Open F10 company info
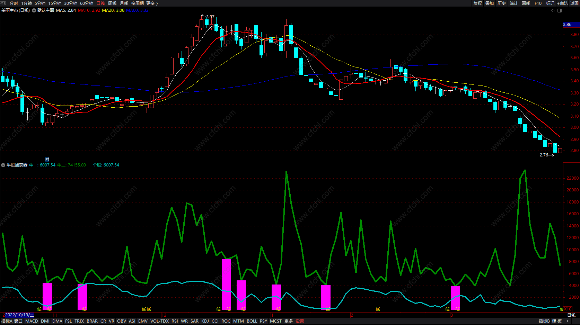 [538, 3]
